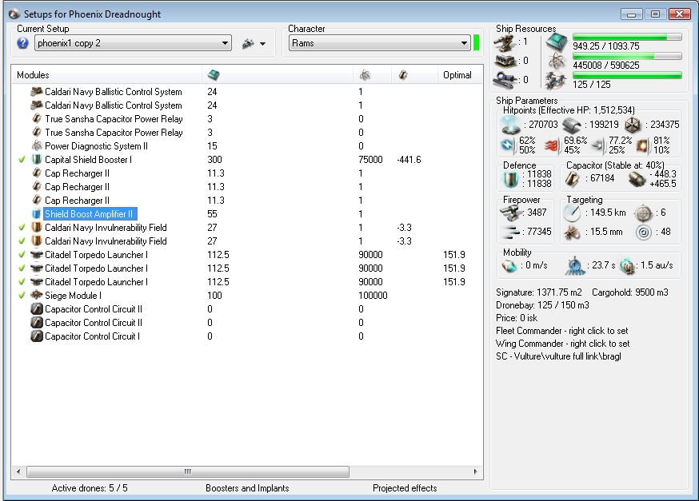Click the shield hitpoints icon

[510, 125]
